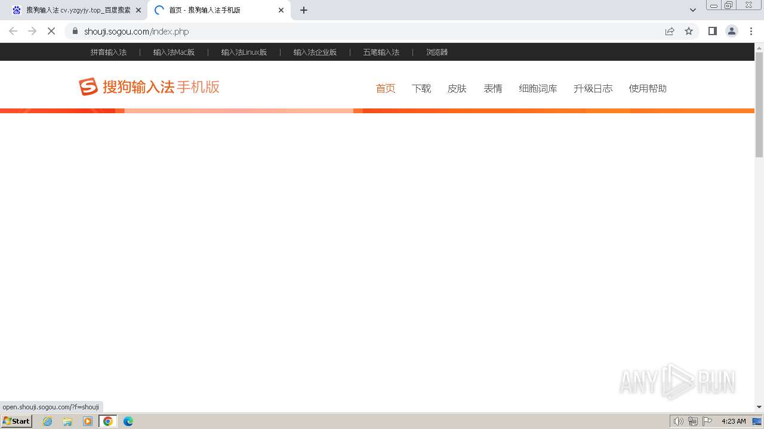Open the 输入法Mac版 link
This screenshot has height=429, width=764.
tap(174, 52)
